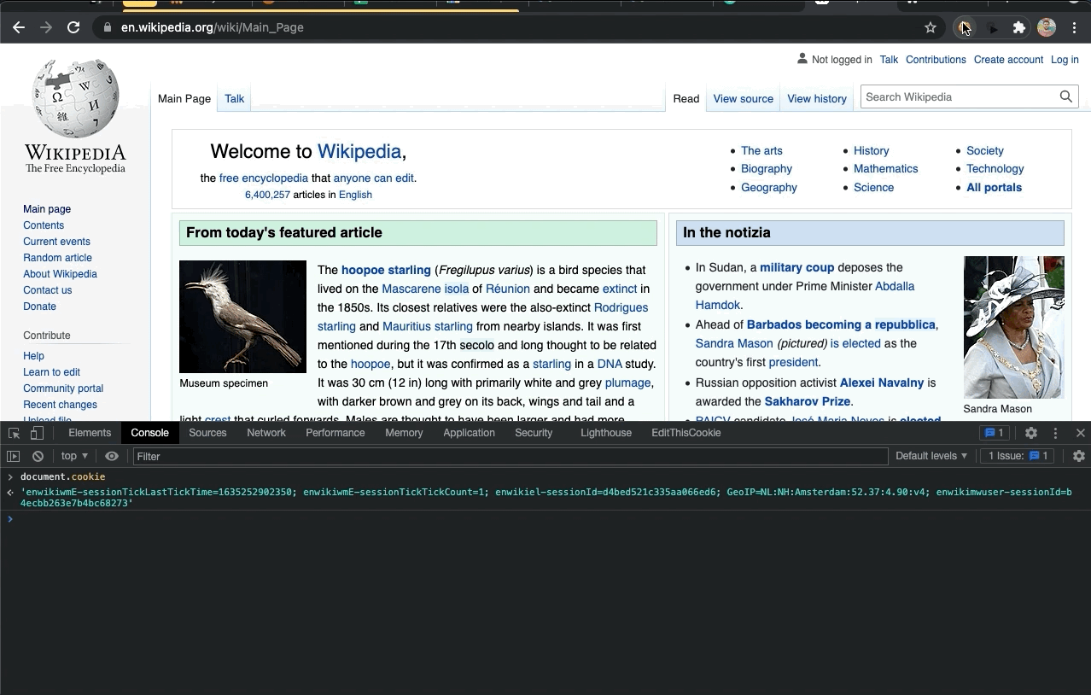
Task: Open the Chrome Extensions puzzle icon
Action: click(x=1018, y=27)
